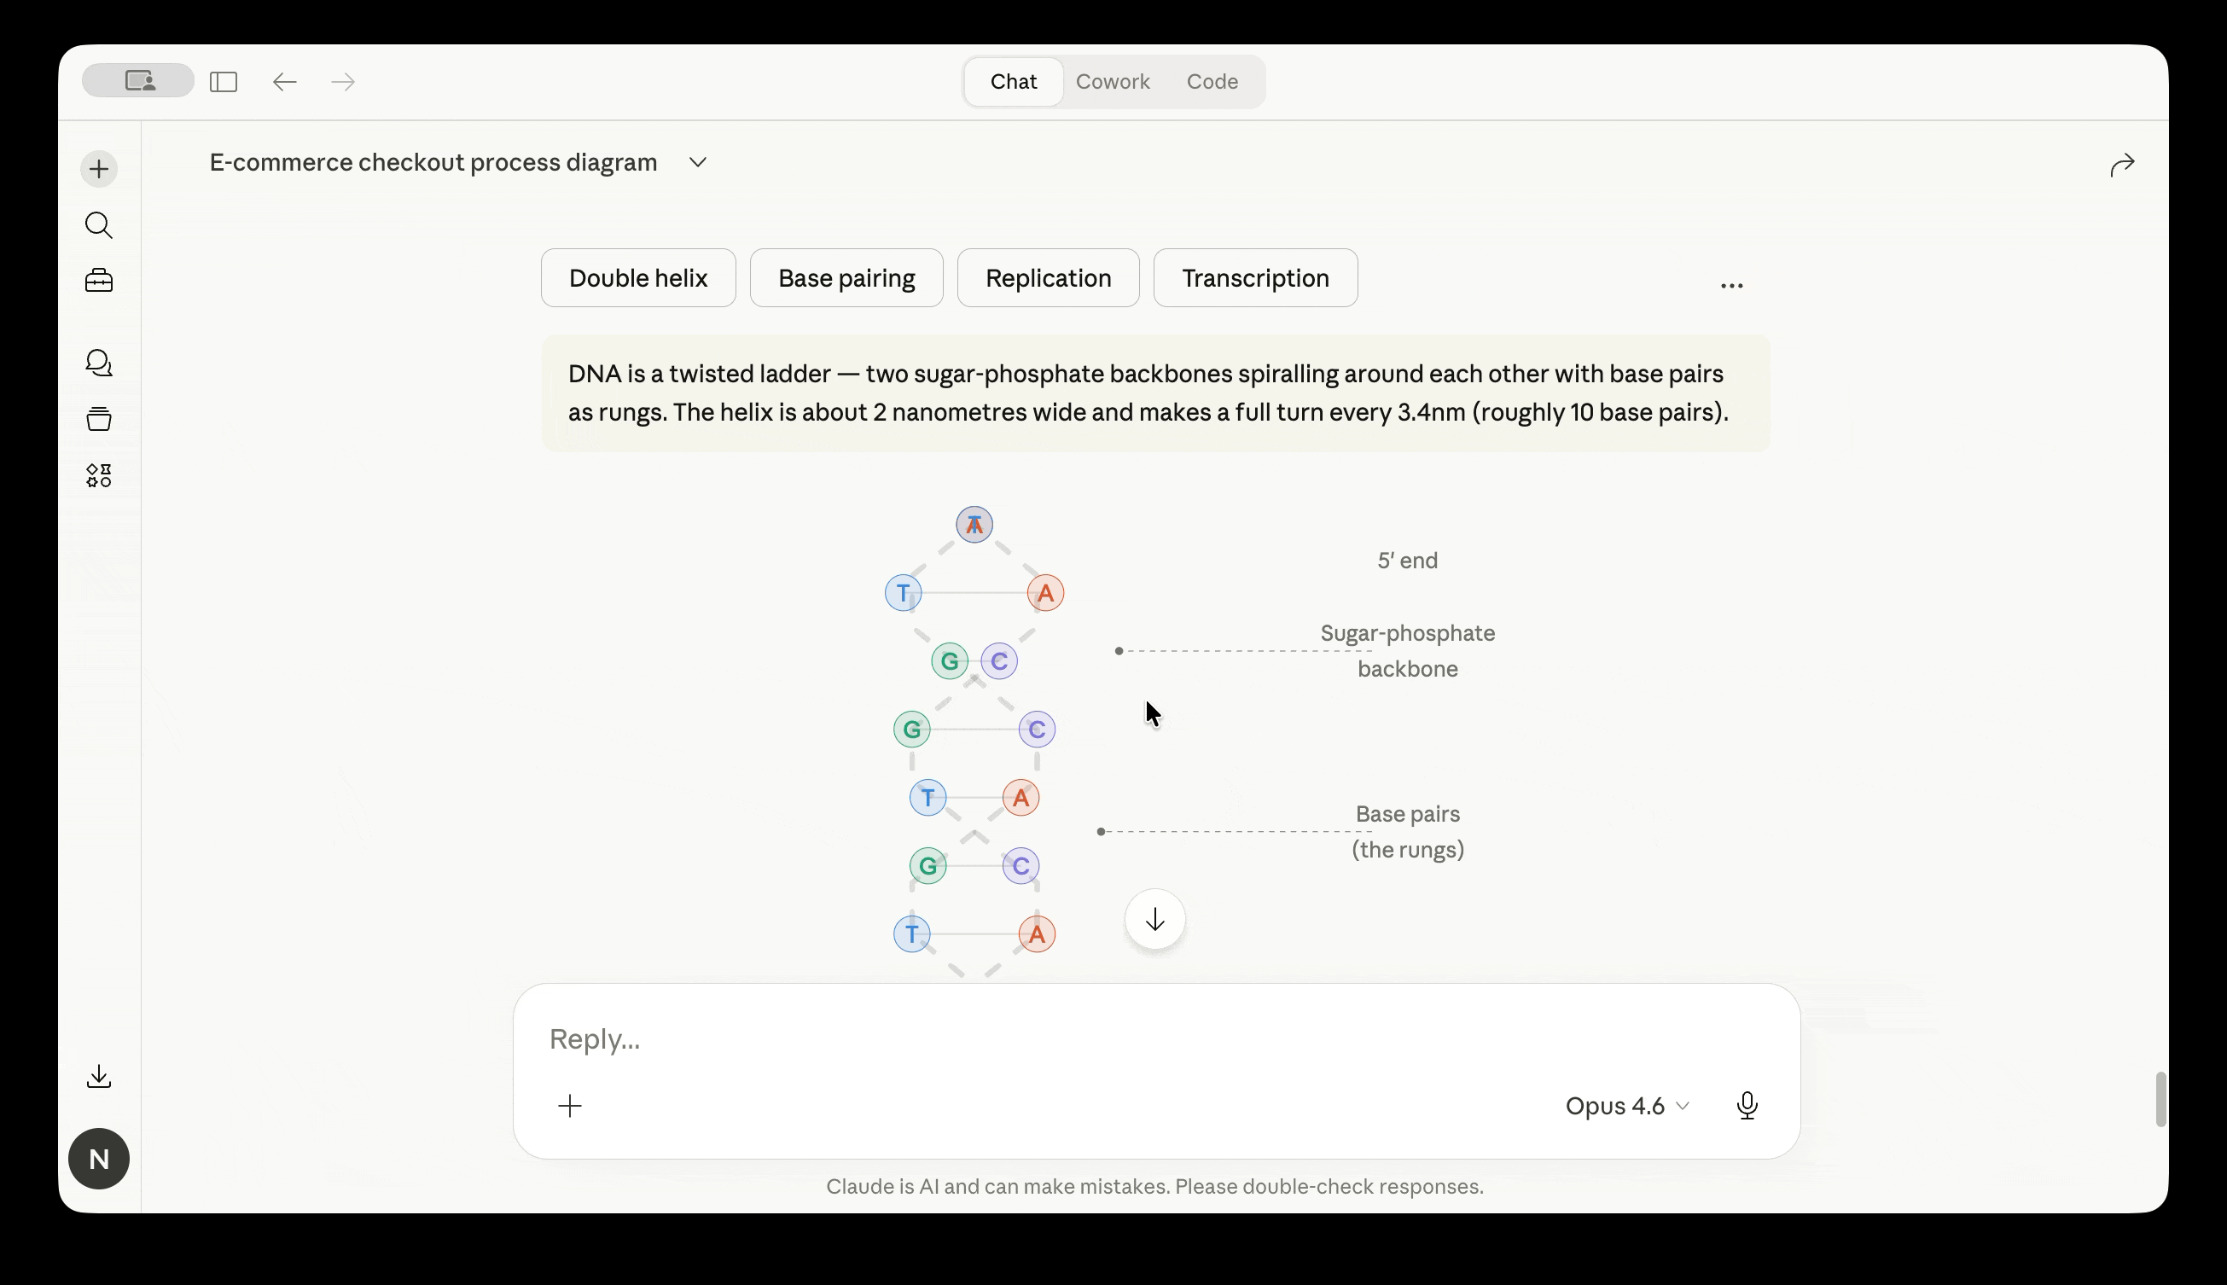Click the scroll-to-bottom arrow button

click(1154, 920)
